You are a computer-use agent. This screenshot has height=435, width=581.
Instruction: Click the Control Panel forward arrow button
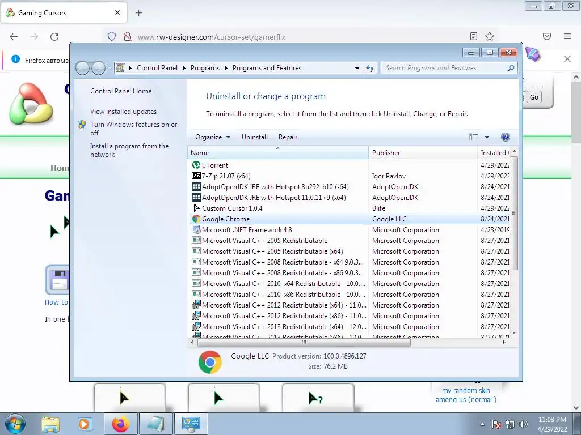[98, 68]
